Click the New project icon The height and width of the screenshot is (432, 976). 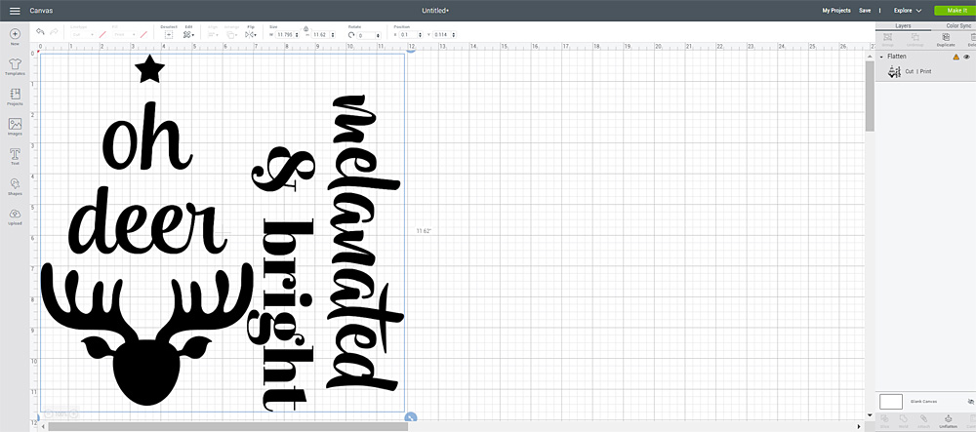tap(15, 37)
